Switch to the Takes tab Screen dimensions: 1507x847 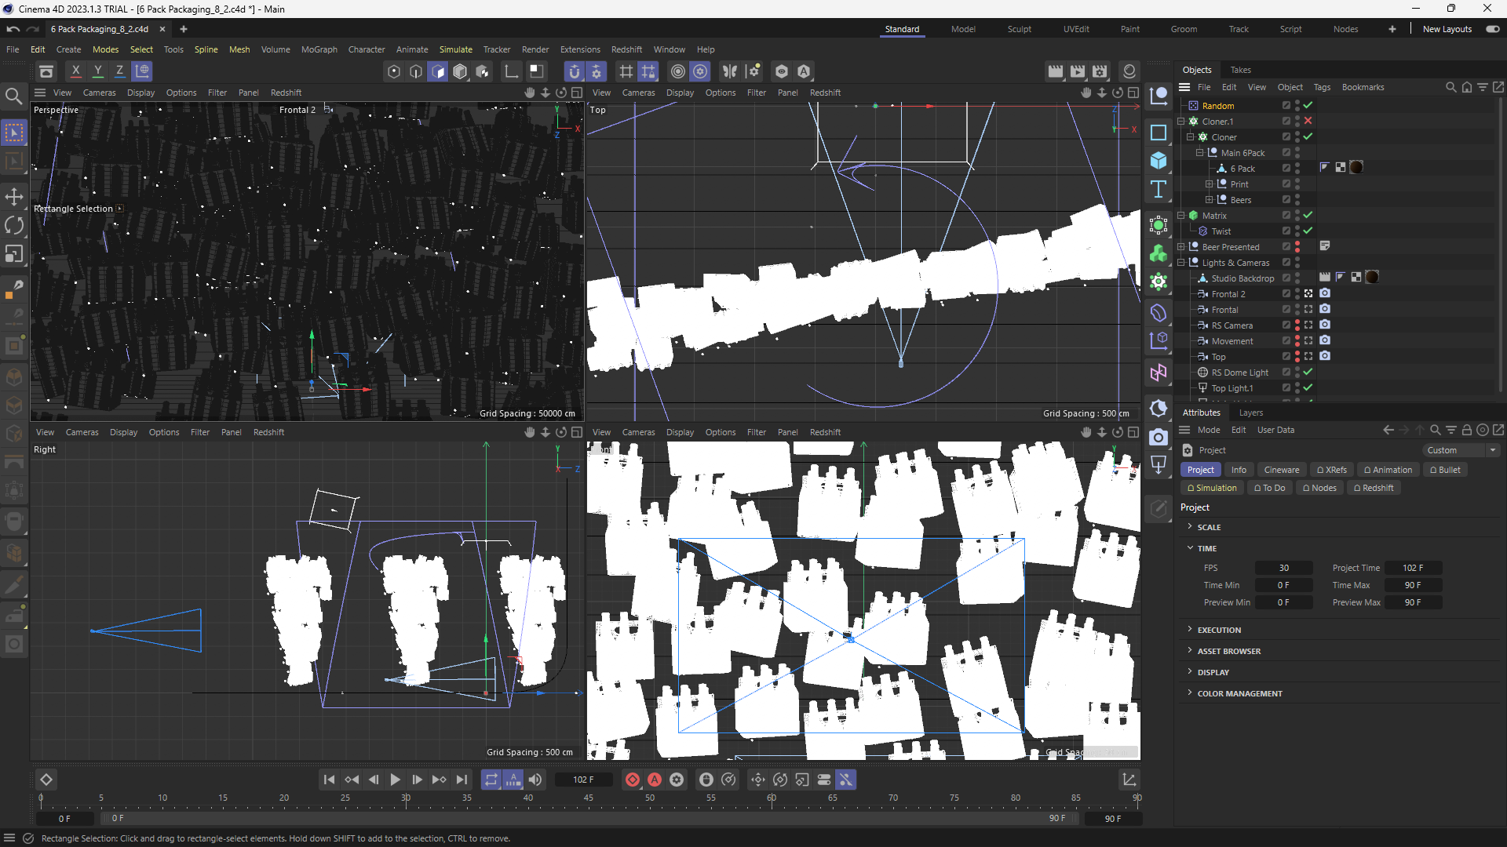click(1242, 70)
